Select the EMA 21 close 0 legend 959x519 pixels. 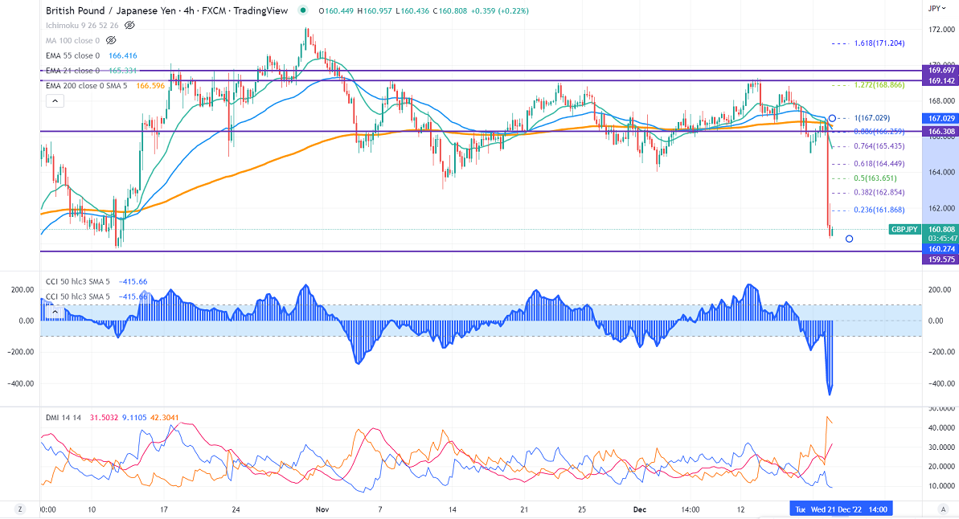coord(73,71)
